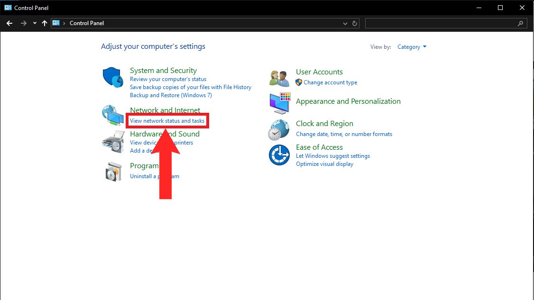This screenshot has height=300, width=534.
Task: Refresh the Control Panel address bar
Action: [x=355, y=23]
